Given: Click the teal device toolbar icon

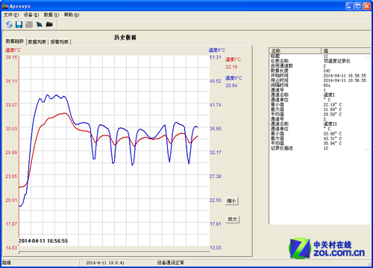Looking at the screenshot, I should [40, 25].
